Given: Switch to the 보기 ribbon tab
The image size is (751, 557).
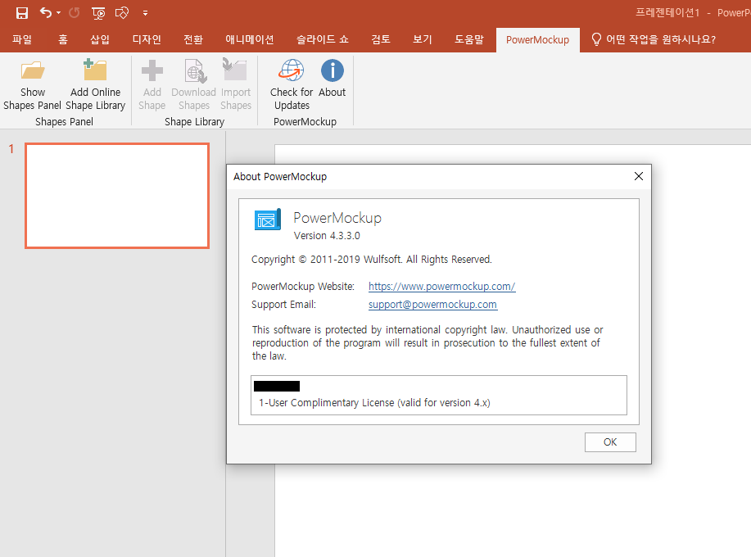Looking at the screenshot, I should coord(423,40).
